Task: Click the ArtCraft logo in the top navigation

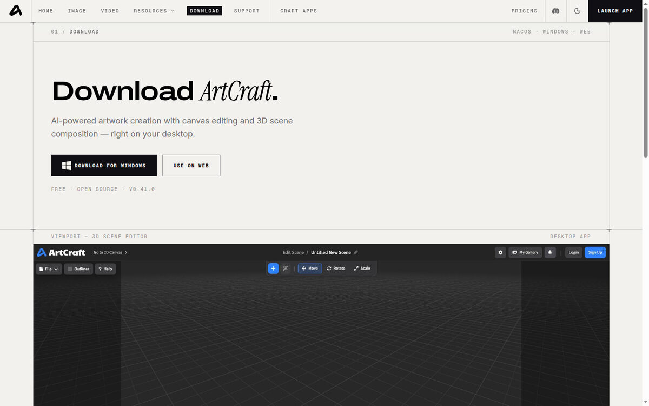Action: [16, 11]
